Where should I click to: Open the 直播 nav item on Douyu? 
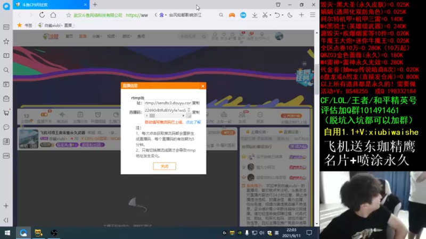tap(83, 36)
